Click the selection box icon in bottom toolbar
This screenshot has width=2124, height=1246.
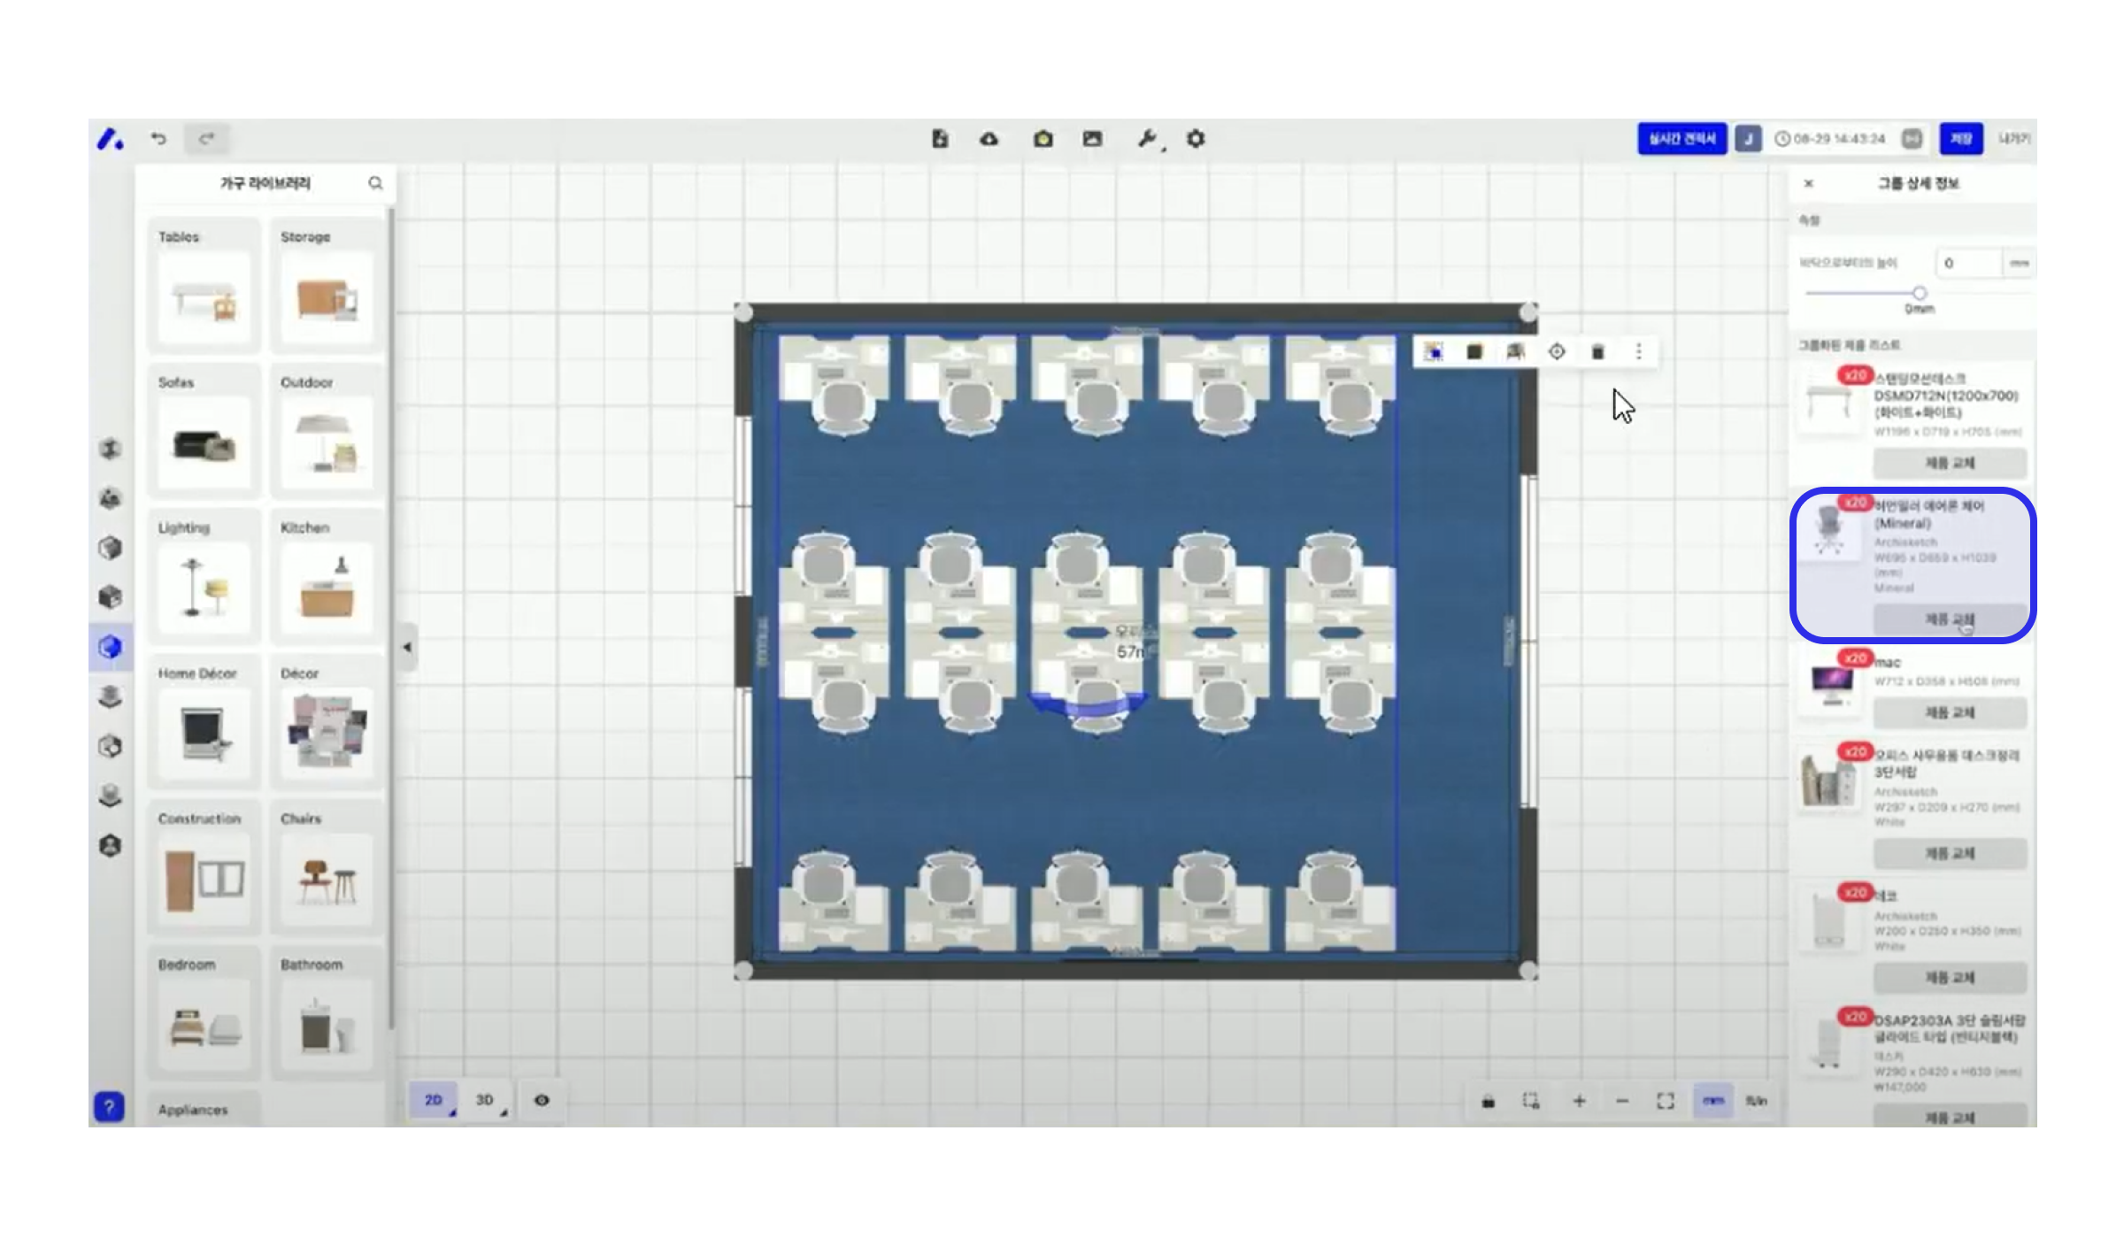tap(1531, 1101)
